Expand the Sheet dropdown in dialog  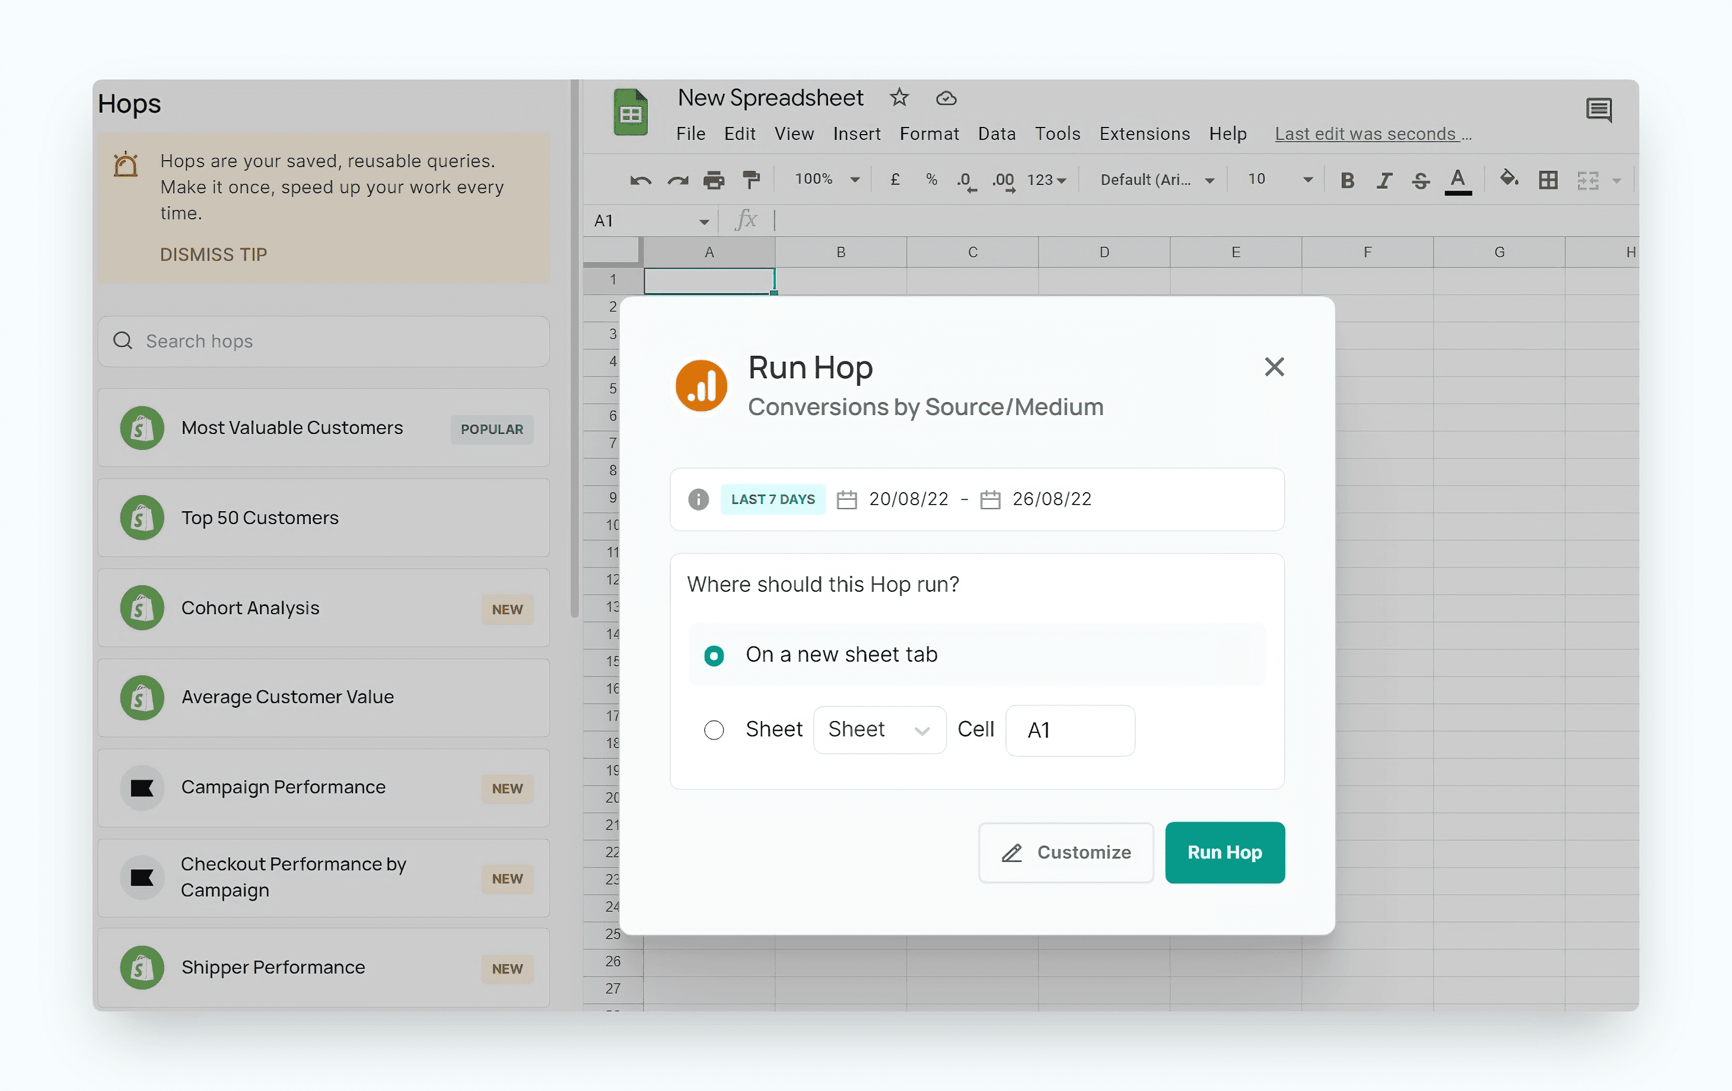coord(879,730)
